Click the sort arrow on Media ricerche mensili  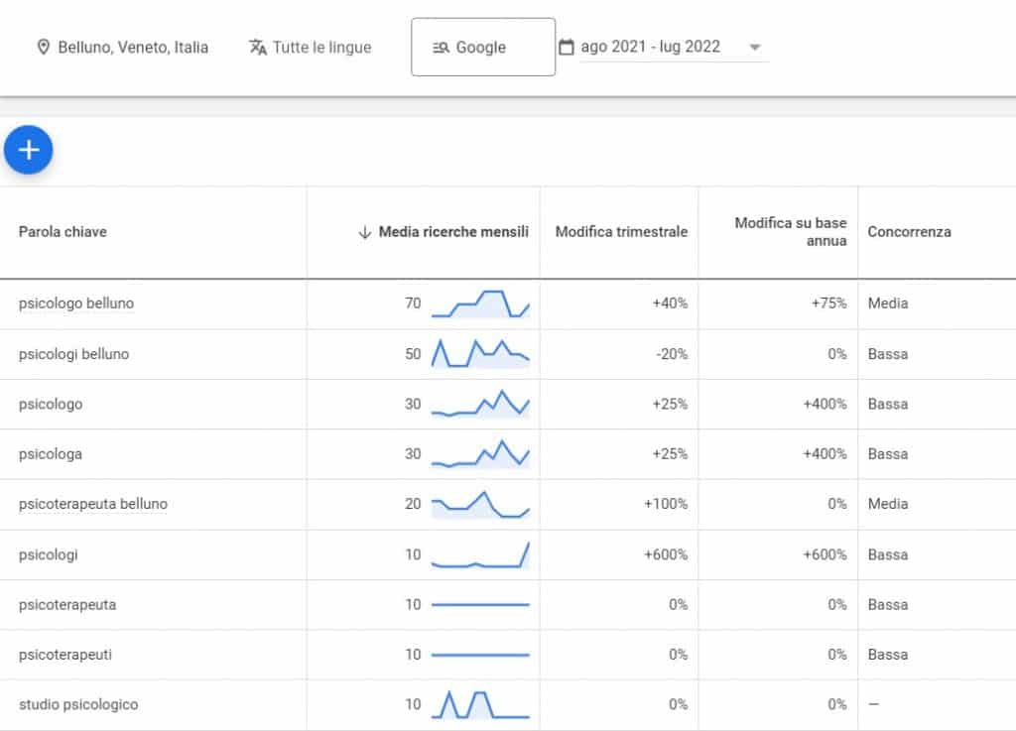point(365,232)
